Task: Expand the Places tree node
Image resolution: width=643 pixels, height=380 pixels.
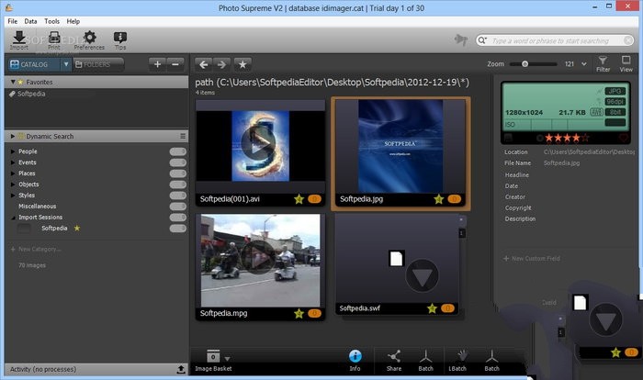Action: [13, 173]
